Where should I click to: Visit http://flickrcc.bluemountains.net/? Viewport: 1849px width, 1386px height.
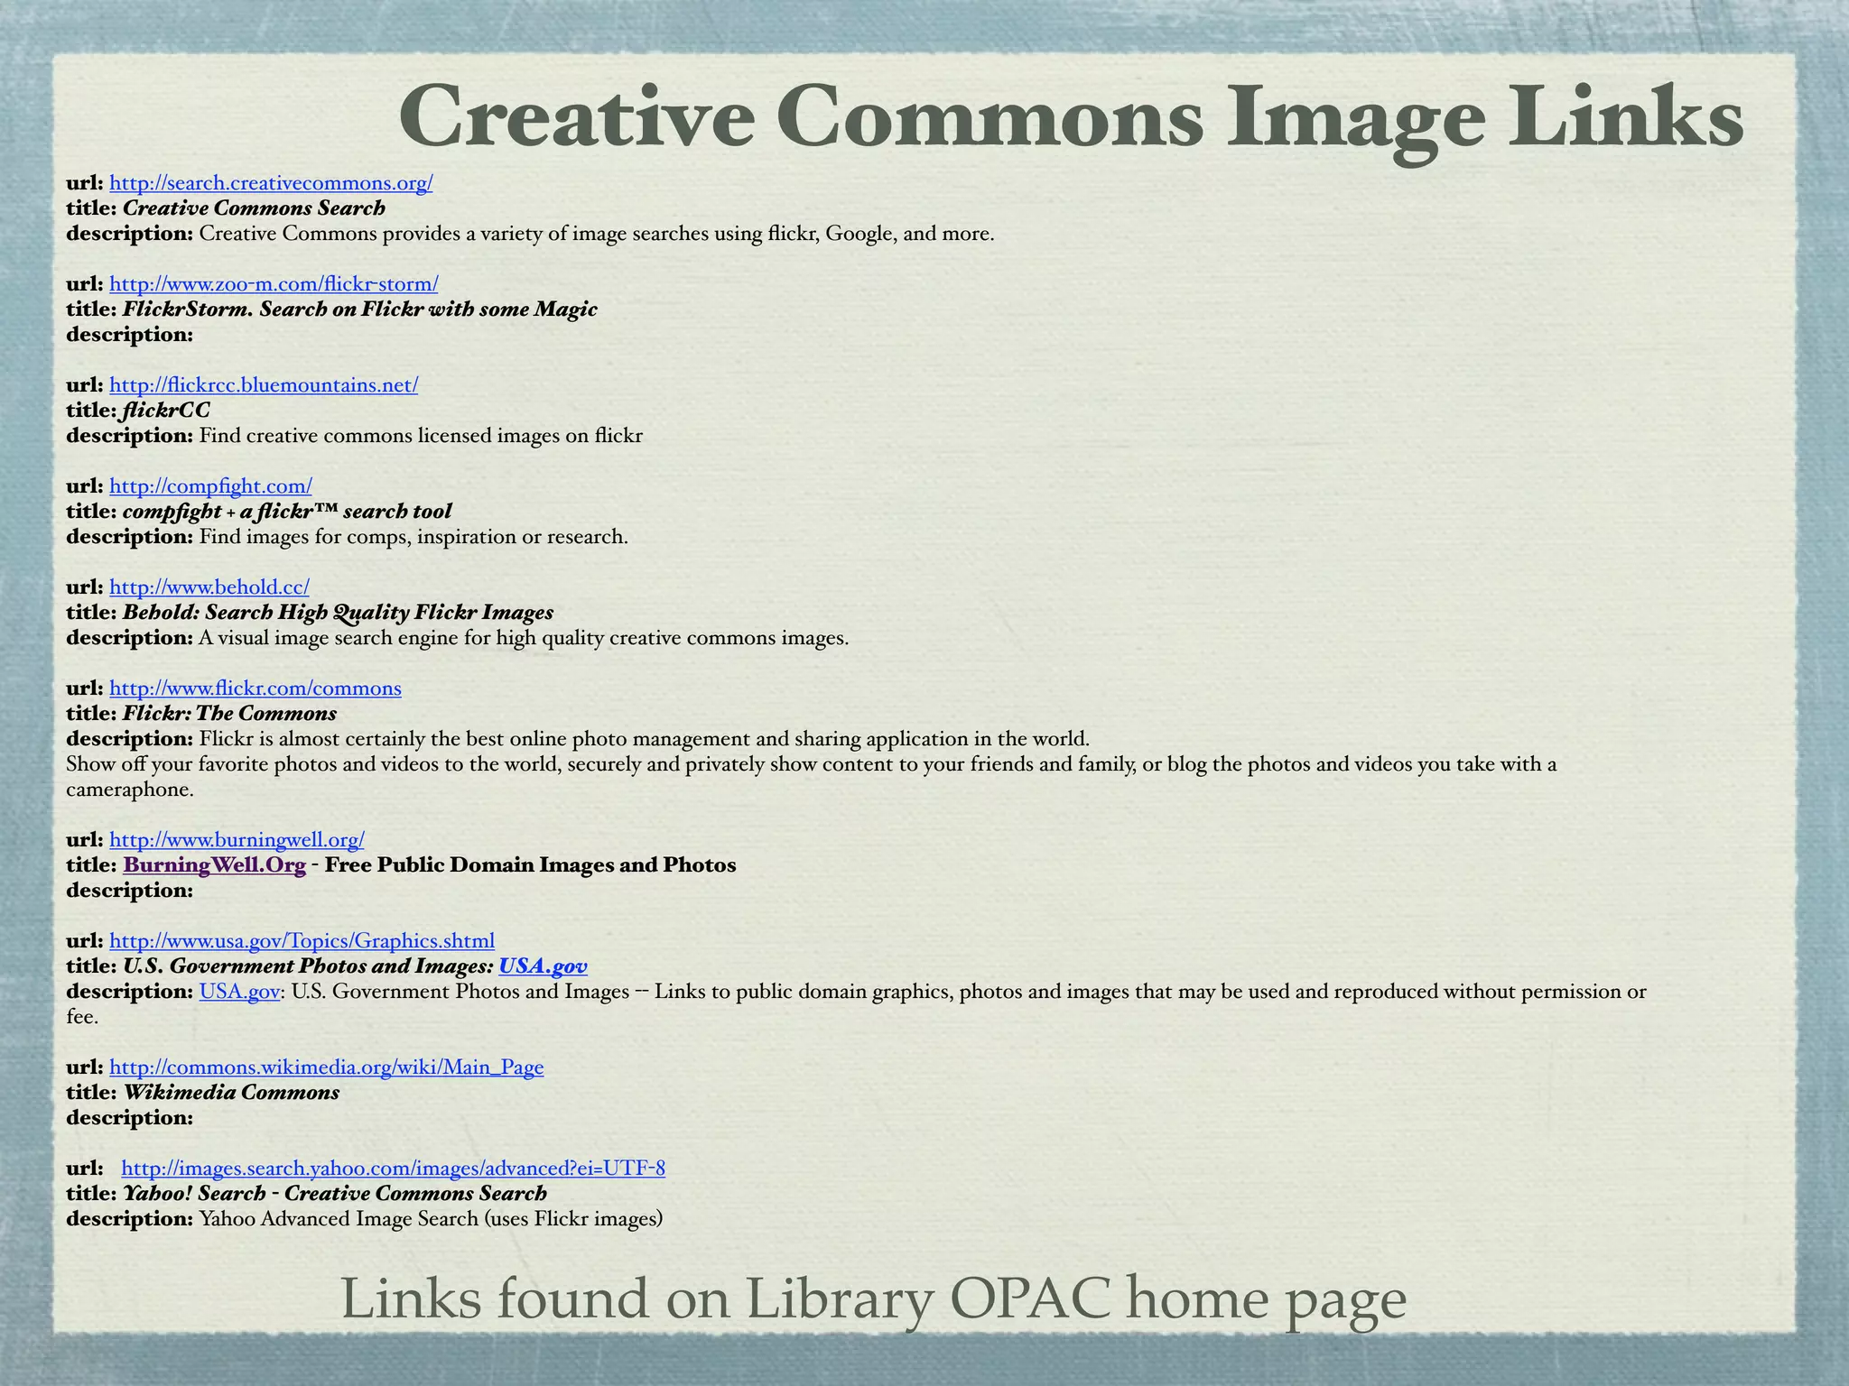(x=262, y=384)
